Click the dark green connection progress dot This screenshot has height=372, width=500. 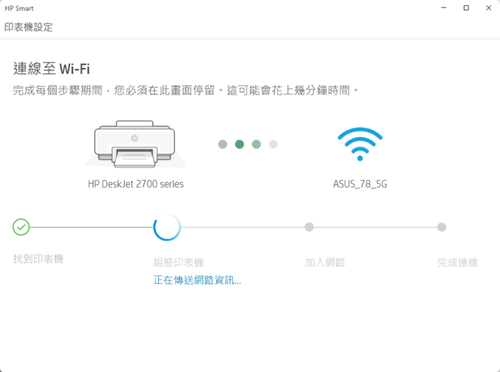[x=239, y=144]
